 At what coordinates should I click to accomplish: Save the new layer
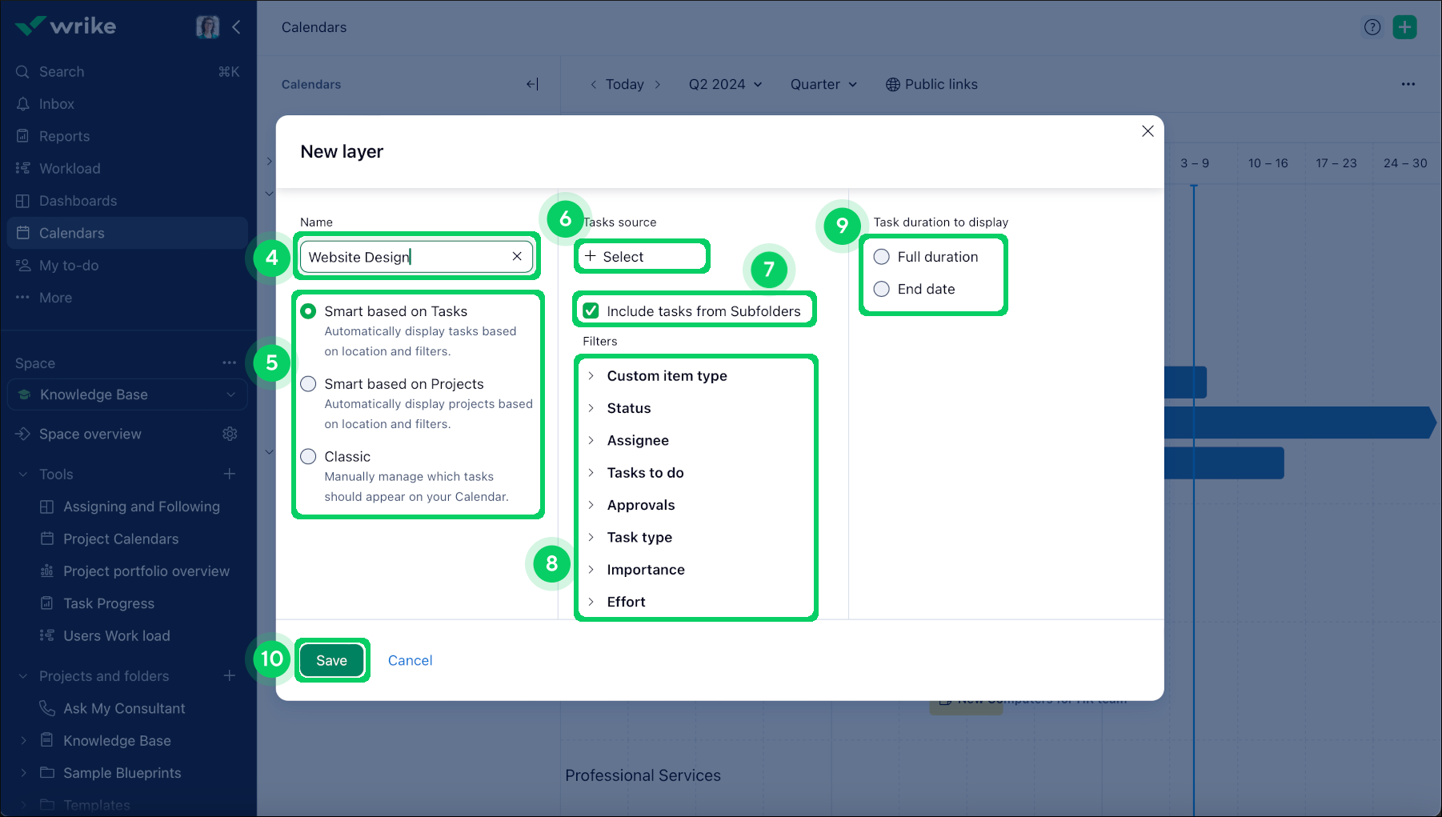pos(331,660)
